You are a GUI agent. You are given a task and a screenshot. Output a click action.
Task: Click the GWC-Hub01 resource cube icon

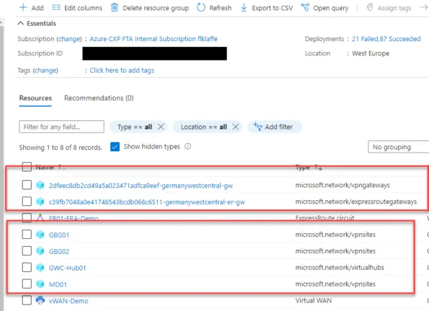click(40, 268)
